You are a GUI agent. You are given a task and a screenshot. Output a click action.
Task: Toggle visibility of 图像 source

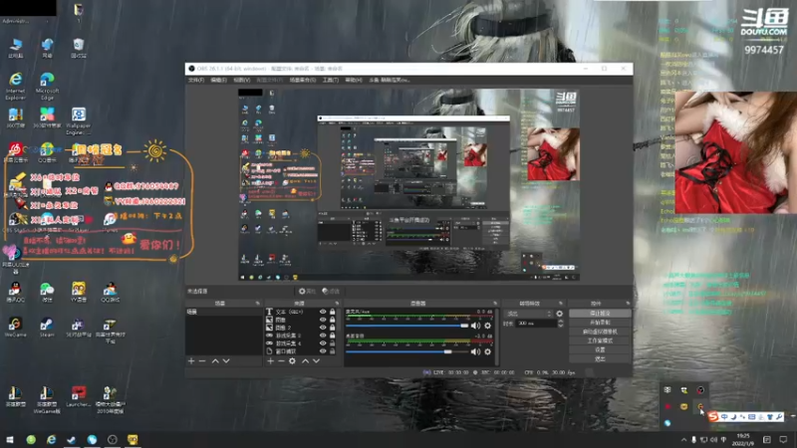323,320
